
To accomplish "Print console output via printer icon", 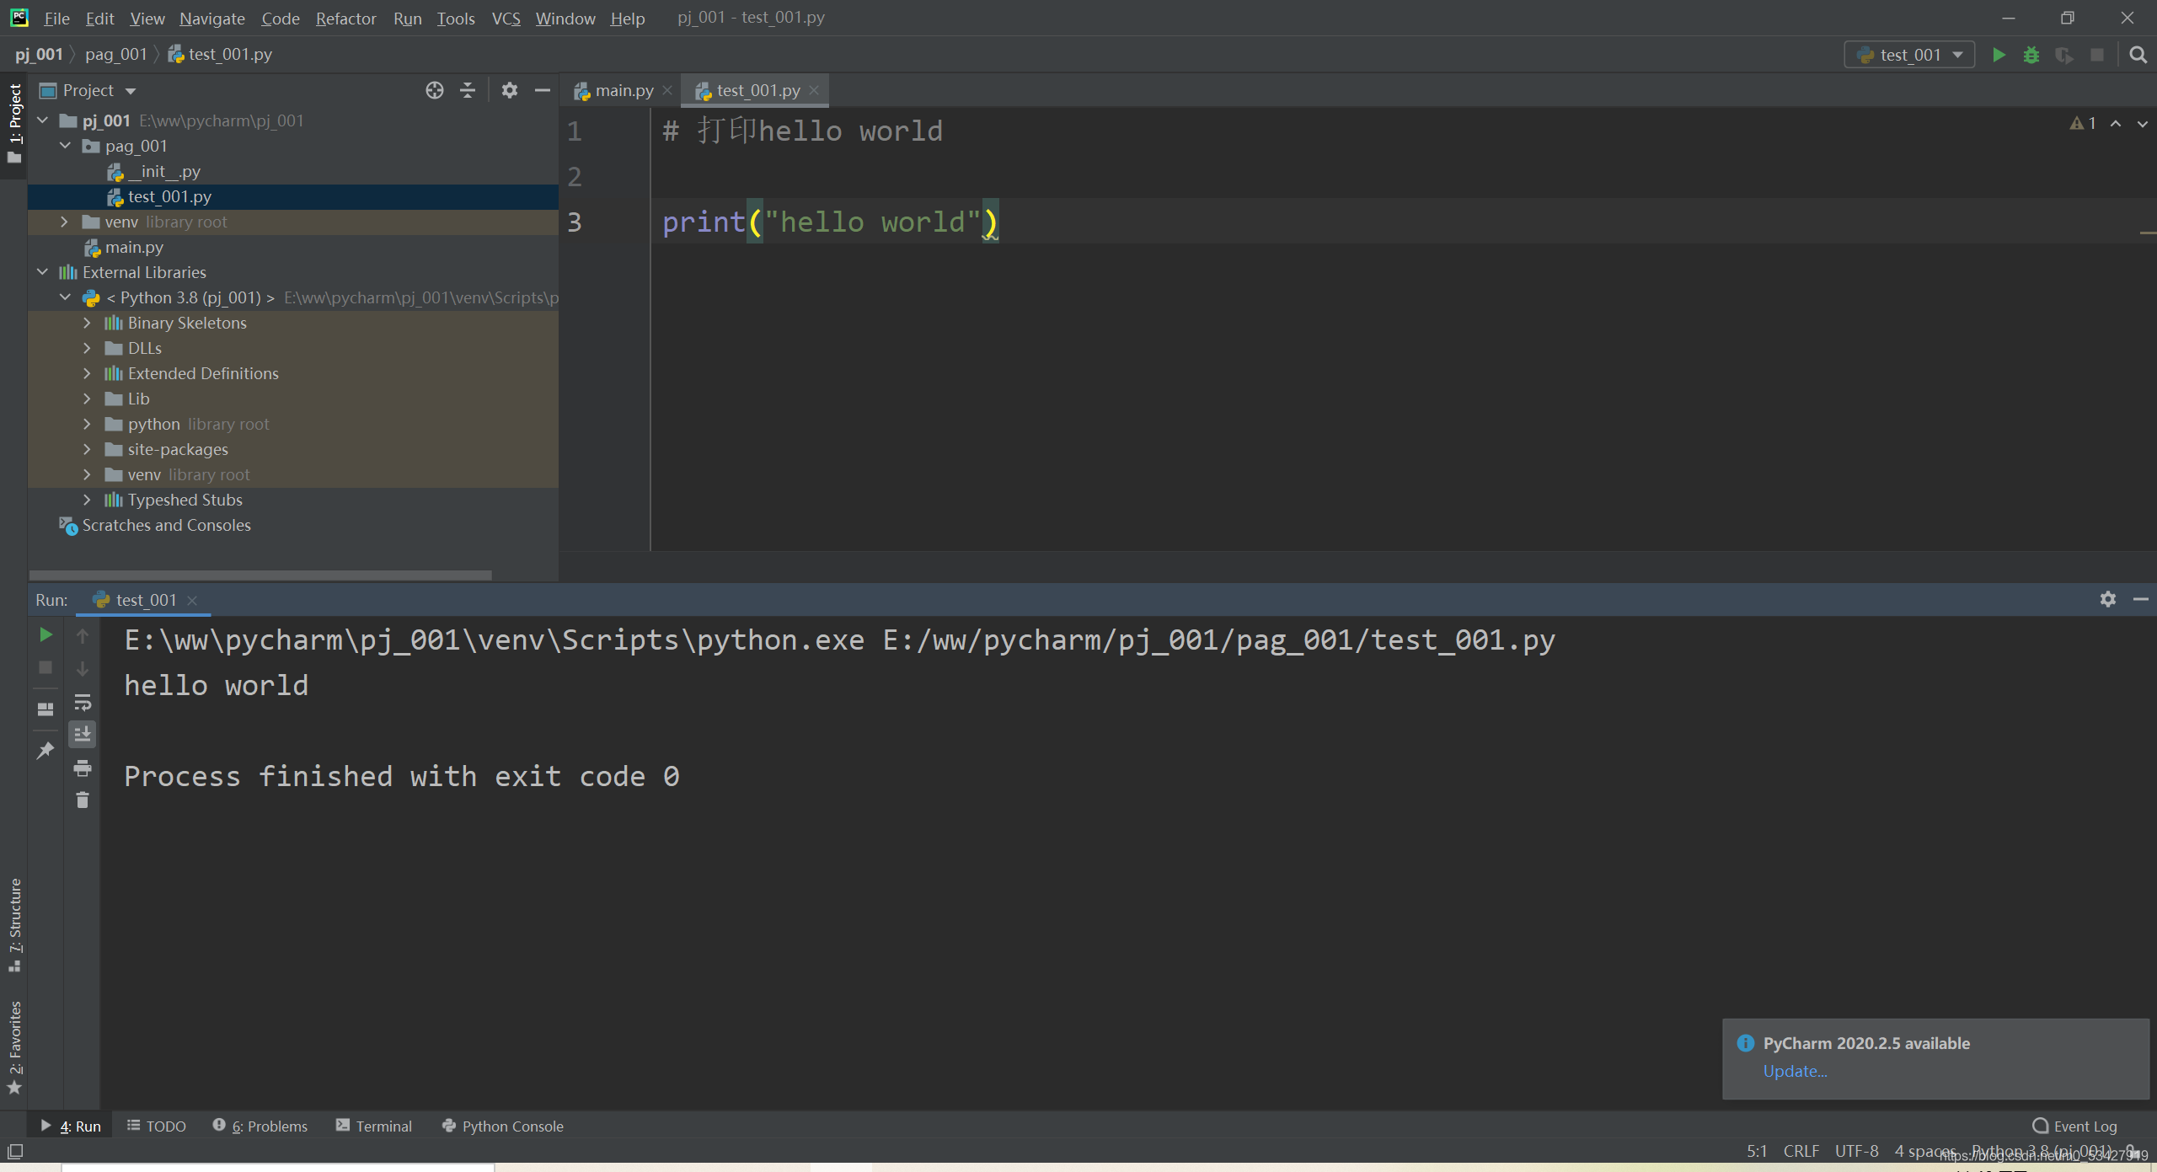I will [82, 768].
